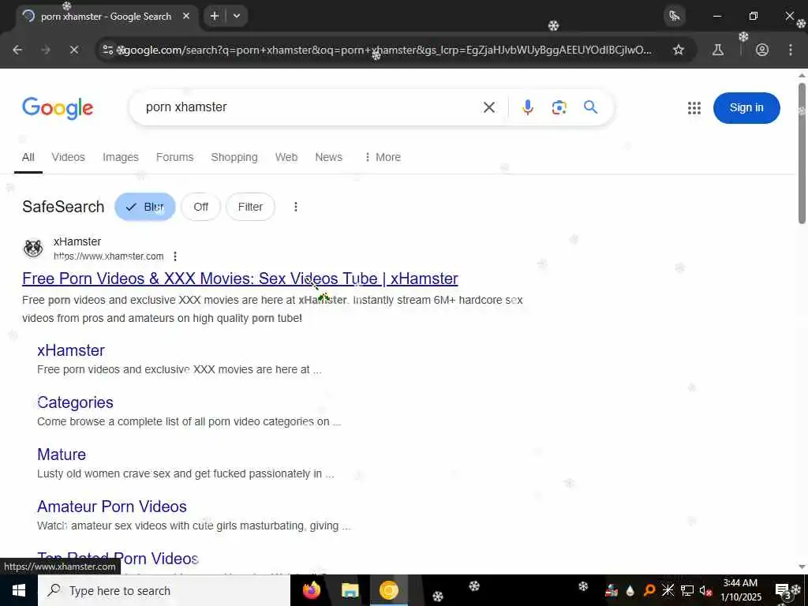Switch to the Web tab
The image size is (808, 606).
(x=286, y=157)
